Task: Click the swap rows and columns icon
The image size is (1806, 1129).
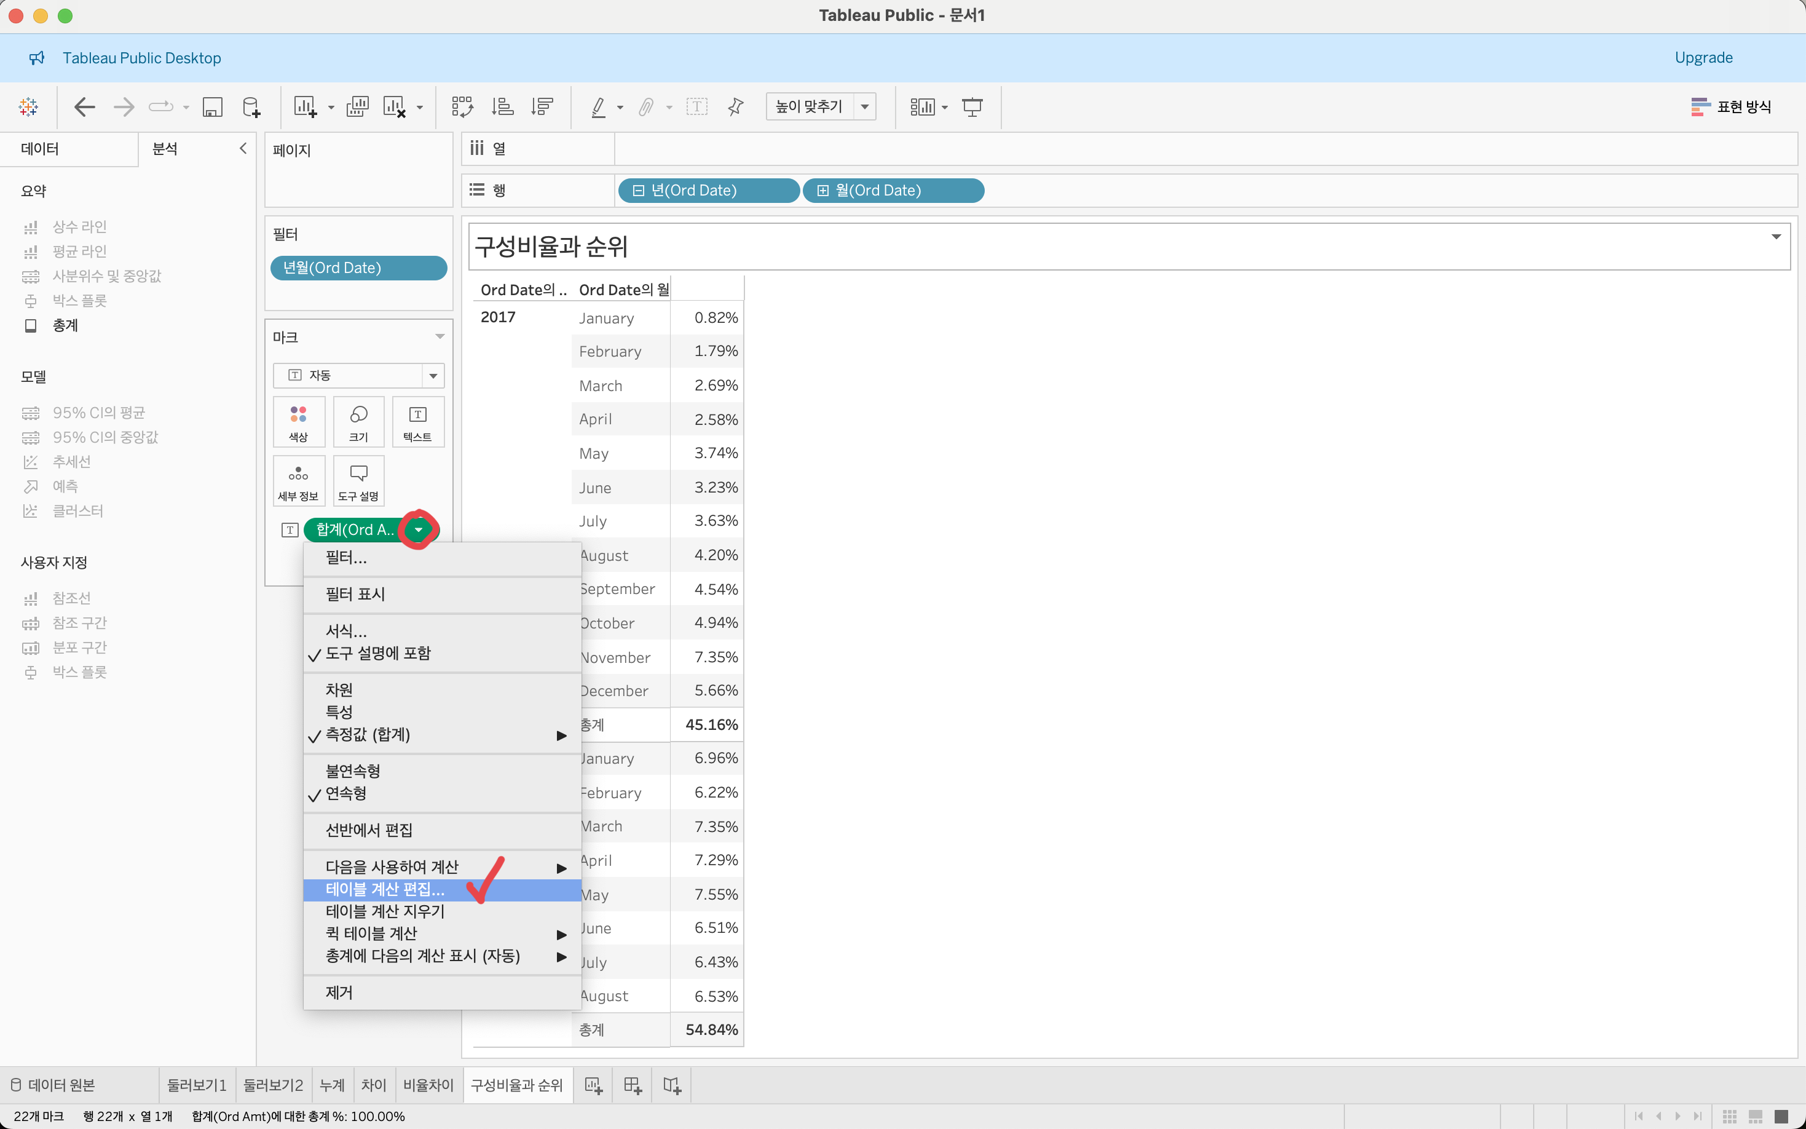Action: 462,107
